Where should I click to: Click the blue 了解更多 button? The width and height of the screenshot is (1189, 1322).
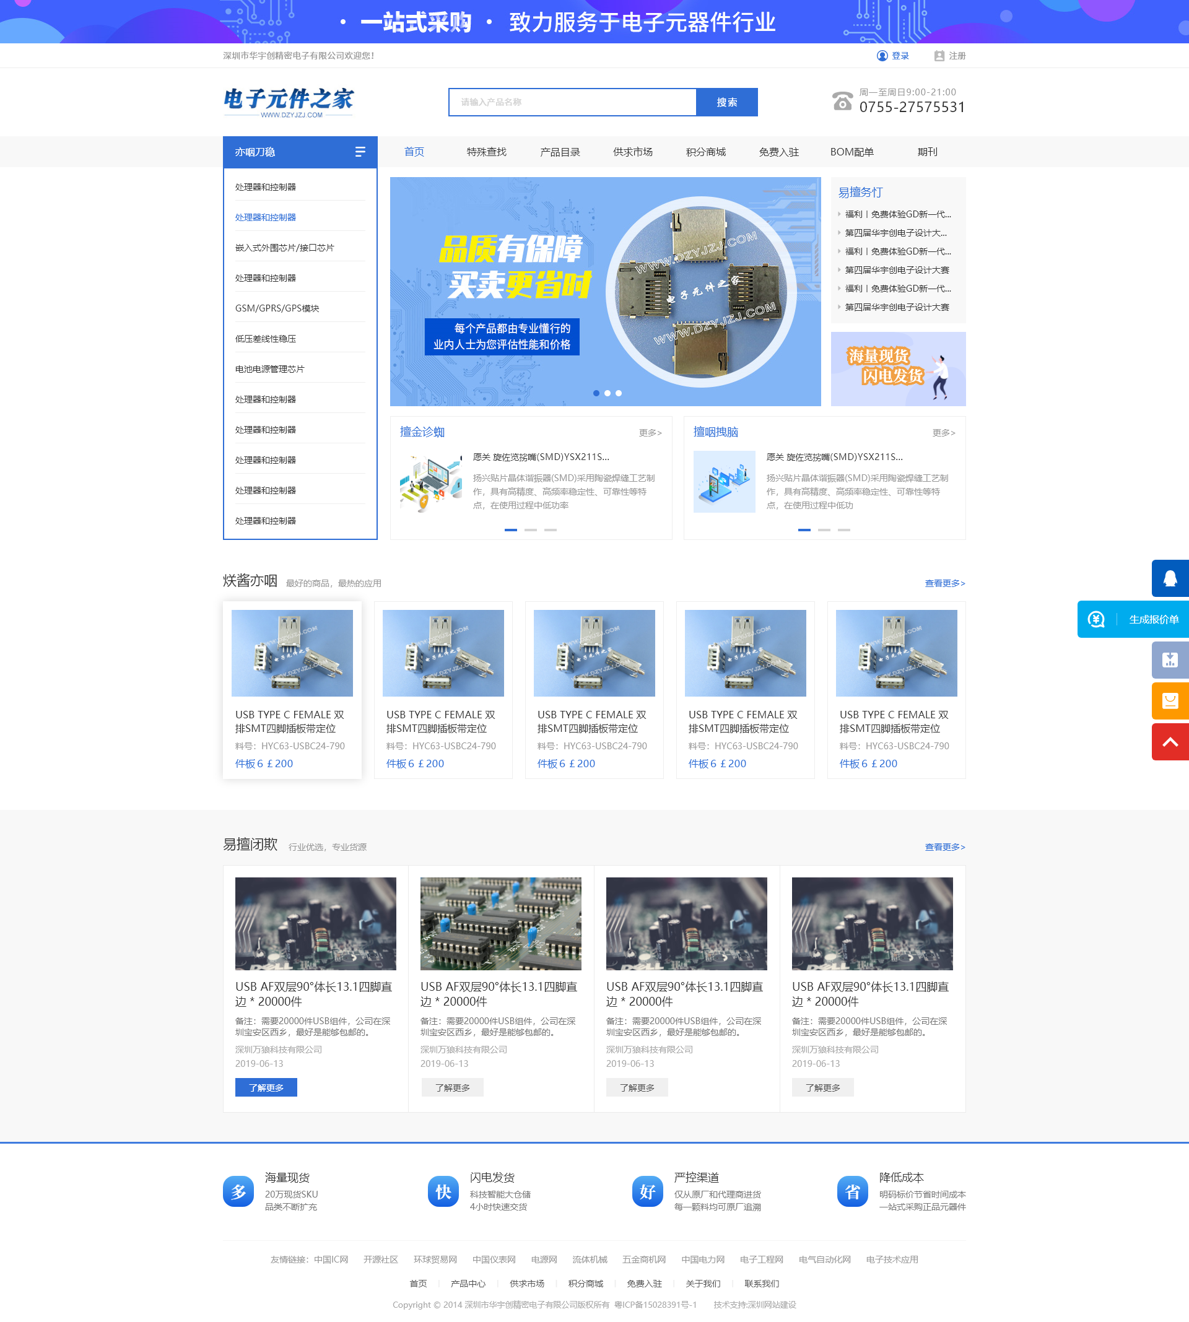pyautogui.click(x=266, y=1087)
